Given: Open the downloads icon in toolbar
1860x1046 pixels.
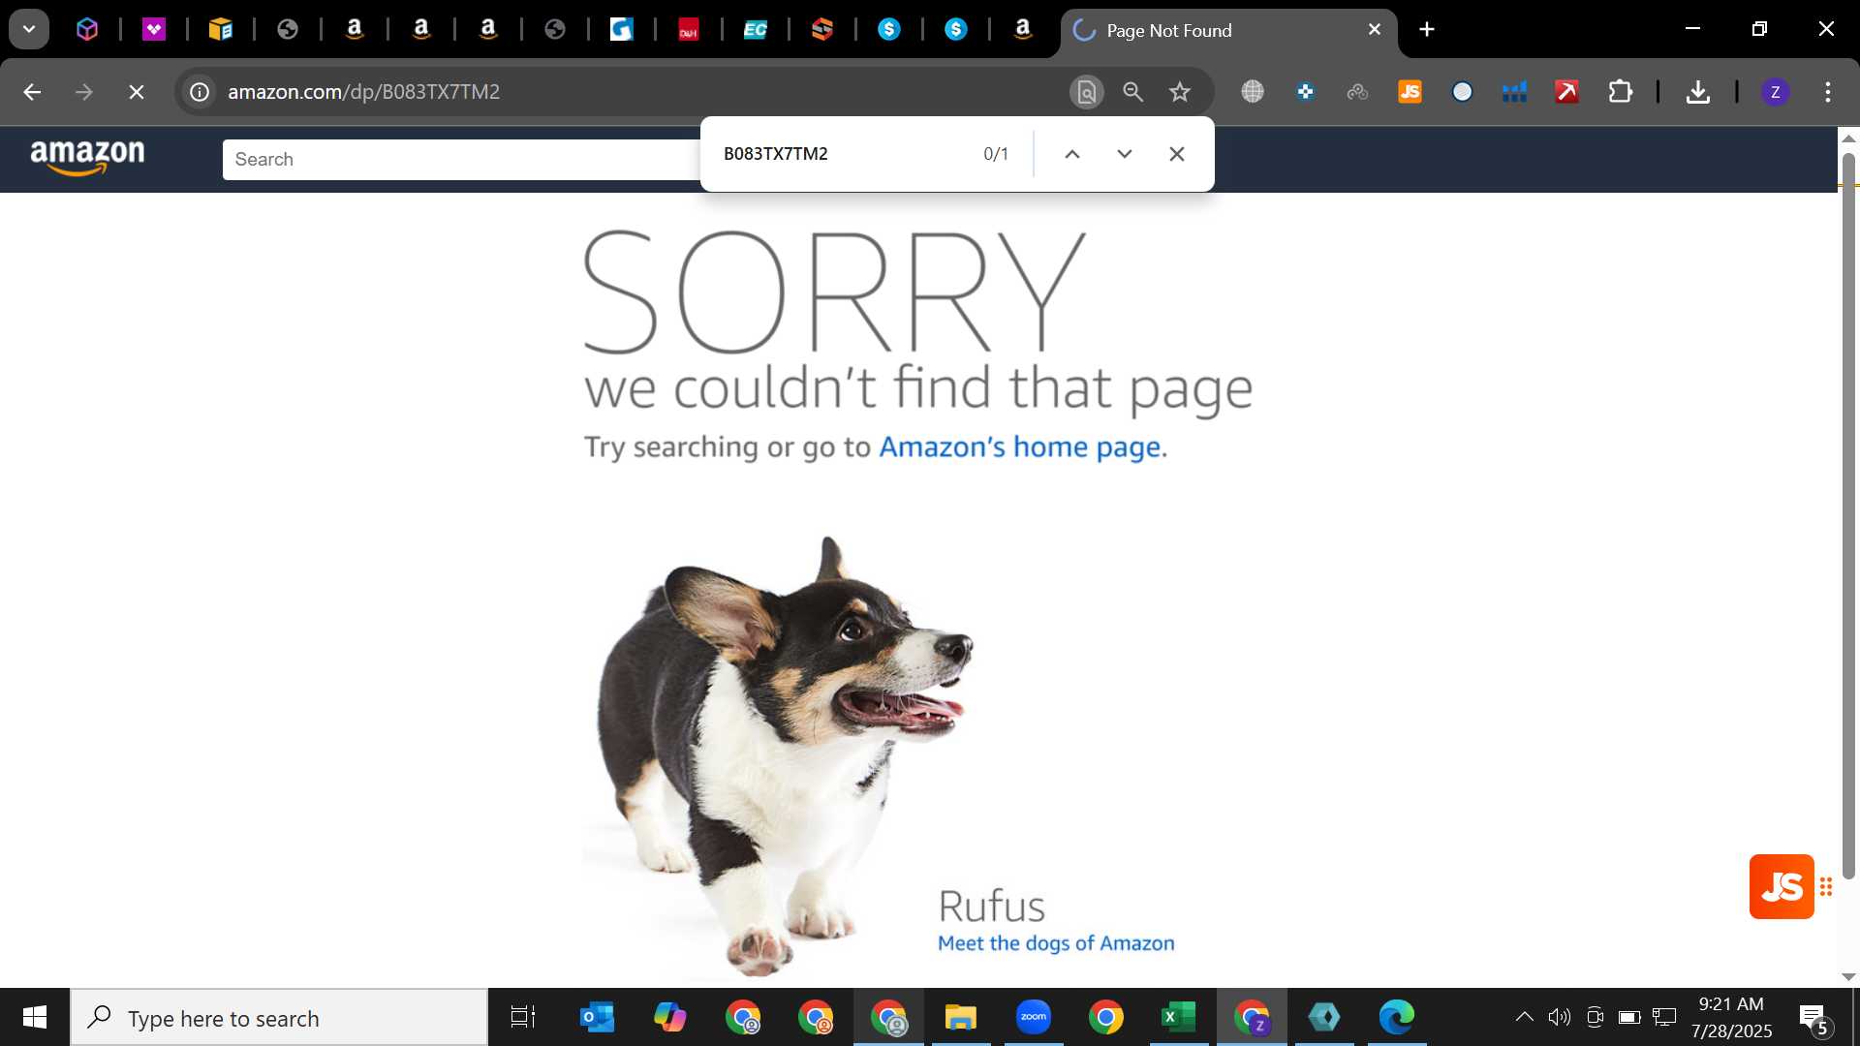Looking at the screenshot, I should (x=1697, y=92).
